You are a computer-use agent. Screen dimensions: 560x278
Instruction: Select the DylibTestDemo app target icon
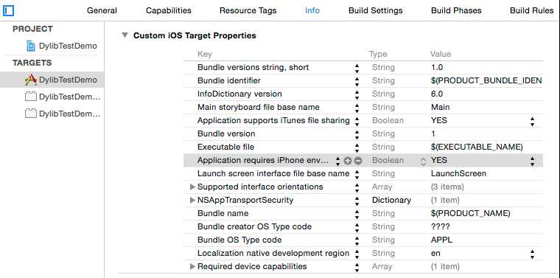(x=31, y=80)
